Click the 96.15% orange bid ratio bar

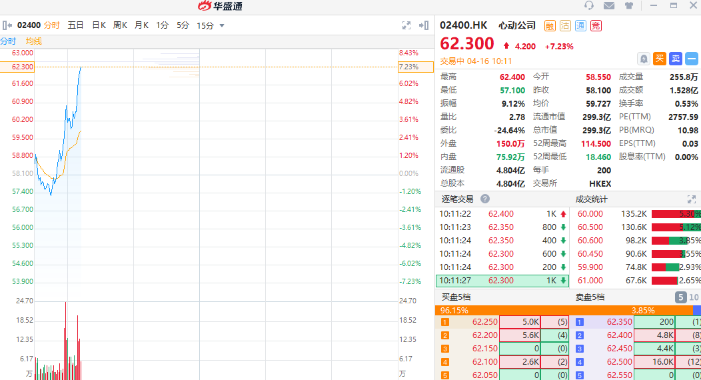pos(563,310)
